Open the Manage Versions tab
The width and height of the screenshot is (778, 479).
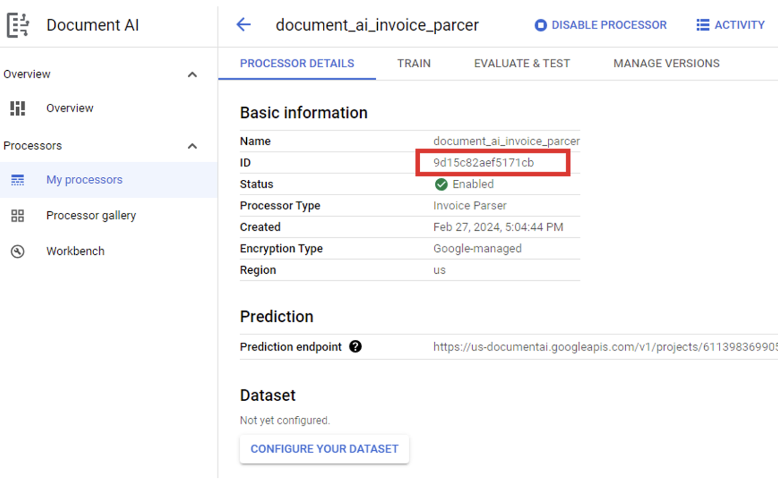(x=666, y=64)
